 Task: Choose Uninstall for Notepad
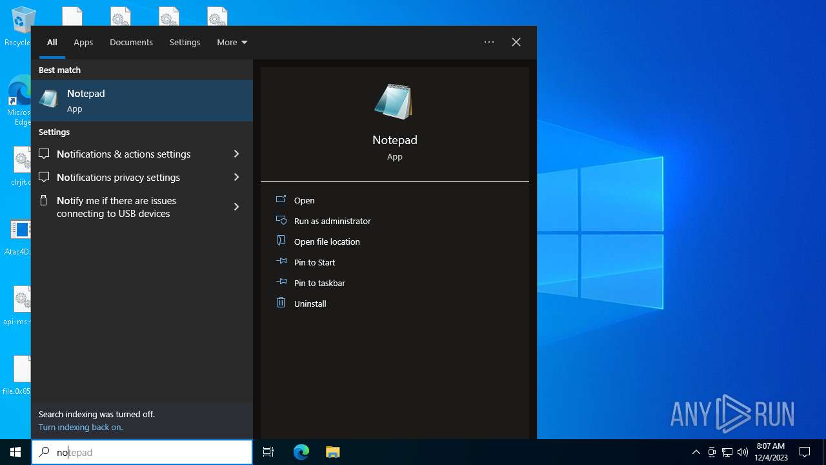[x=310, y=304]
